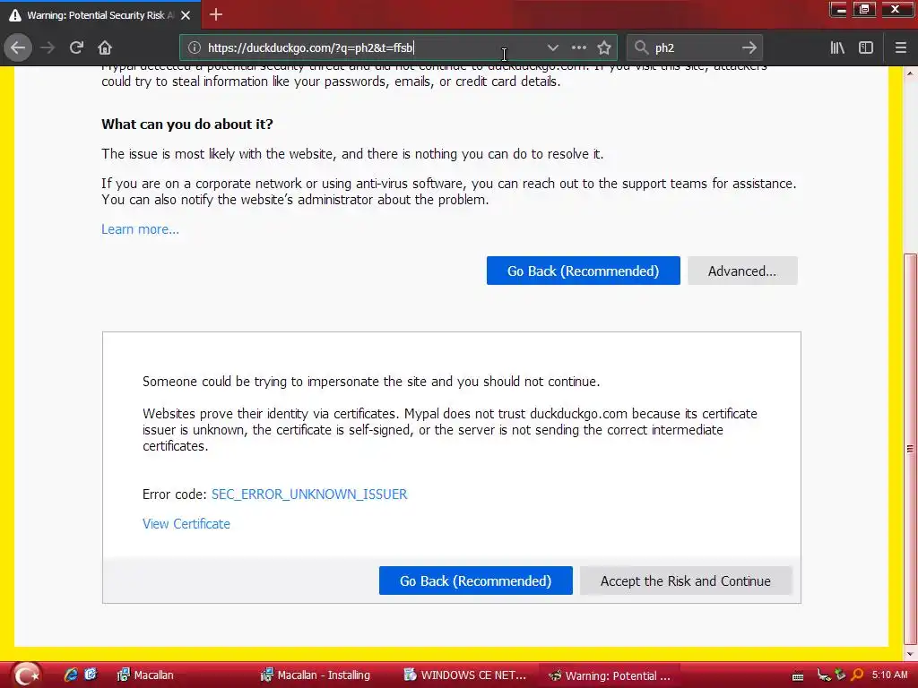Bookmark this page with the star
This screenshot has height=688, width=918.
coord(604,47)
